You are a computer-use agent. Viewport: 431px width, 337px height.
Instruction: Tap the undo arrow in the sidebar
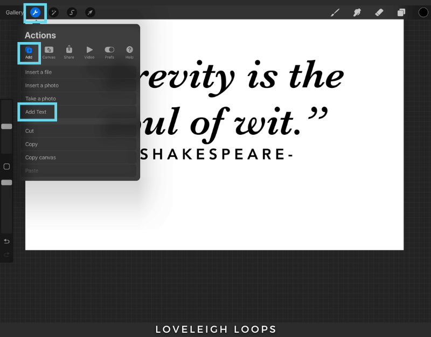pyautogui.click(x=6, y=241)
